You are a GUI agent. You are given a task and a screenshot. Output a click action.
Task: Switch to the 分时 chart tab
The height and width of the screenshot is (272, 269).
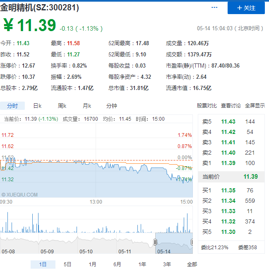[12, 106]
